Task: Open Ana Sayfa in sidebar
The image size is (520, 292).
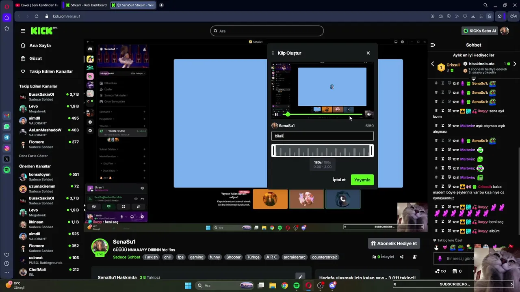Action: click(x=40, y=45)
